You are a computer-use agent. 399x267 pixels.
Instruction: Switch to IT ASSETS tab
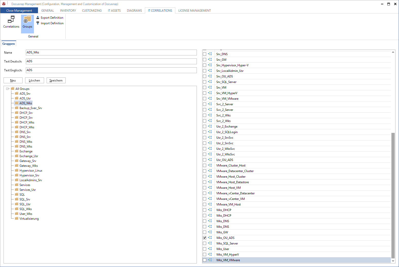pyautogui.click(x=114, y=10)
